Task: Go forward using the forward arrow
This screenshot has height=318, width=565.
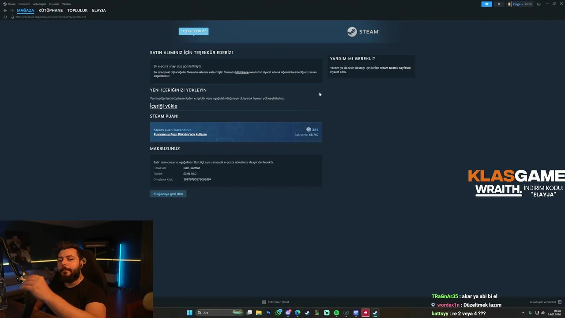Action: coord(12,10)
